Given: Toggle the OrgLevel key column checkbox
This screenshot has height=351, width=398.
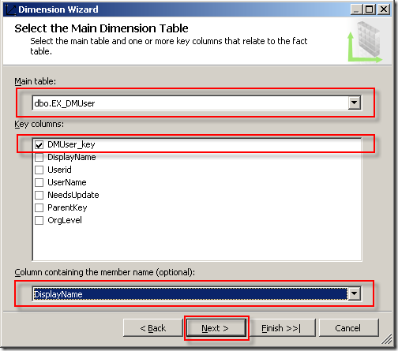Looking at the screenshot, I should tap(39, 220).
